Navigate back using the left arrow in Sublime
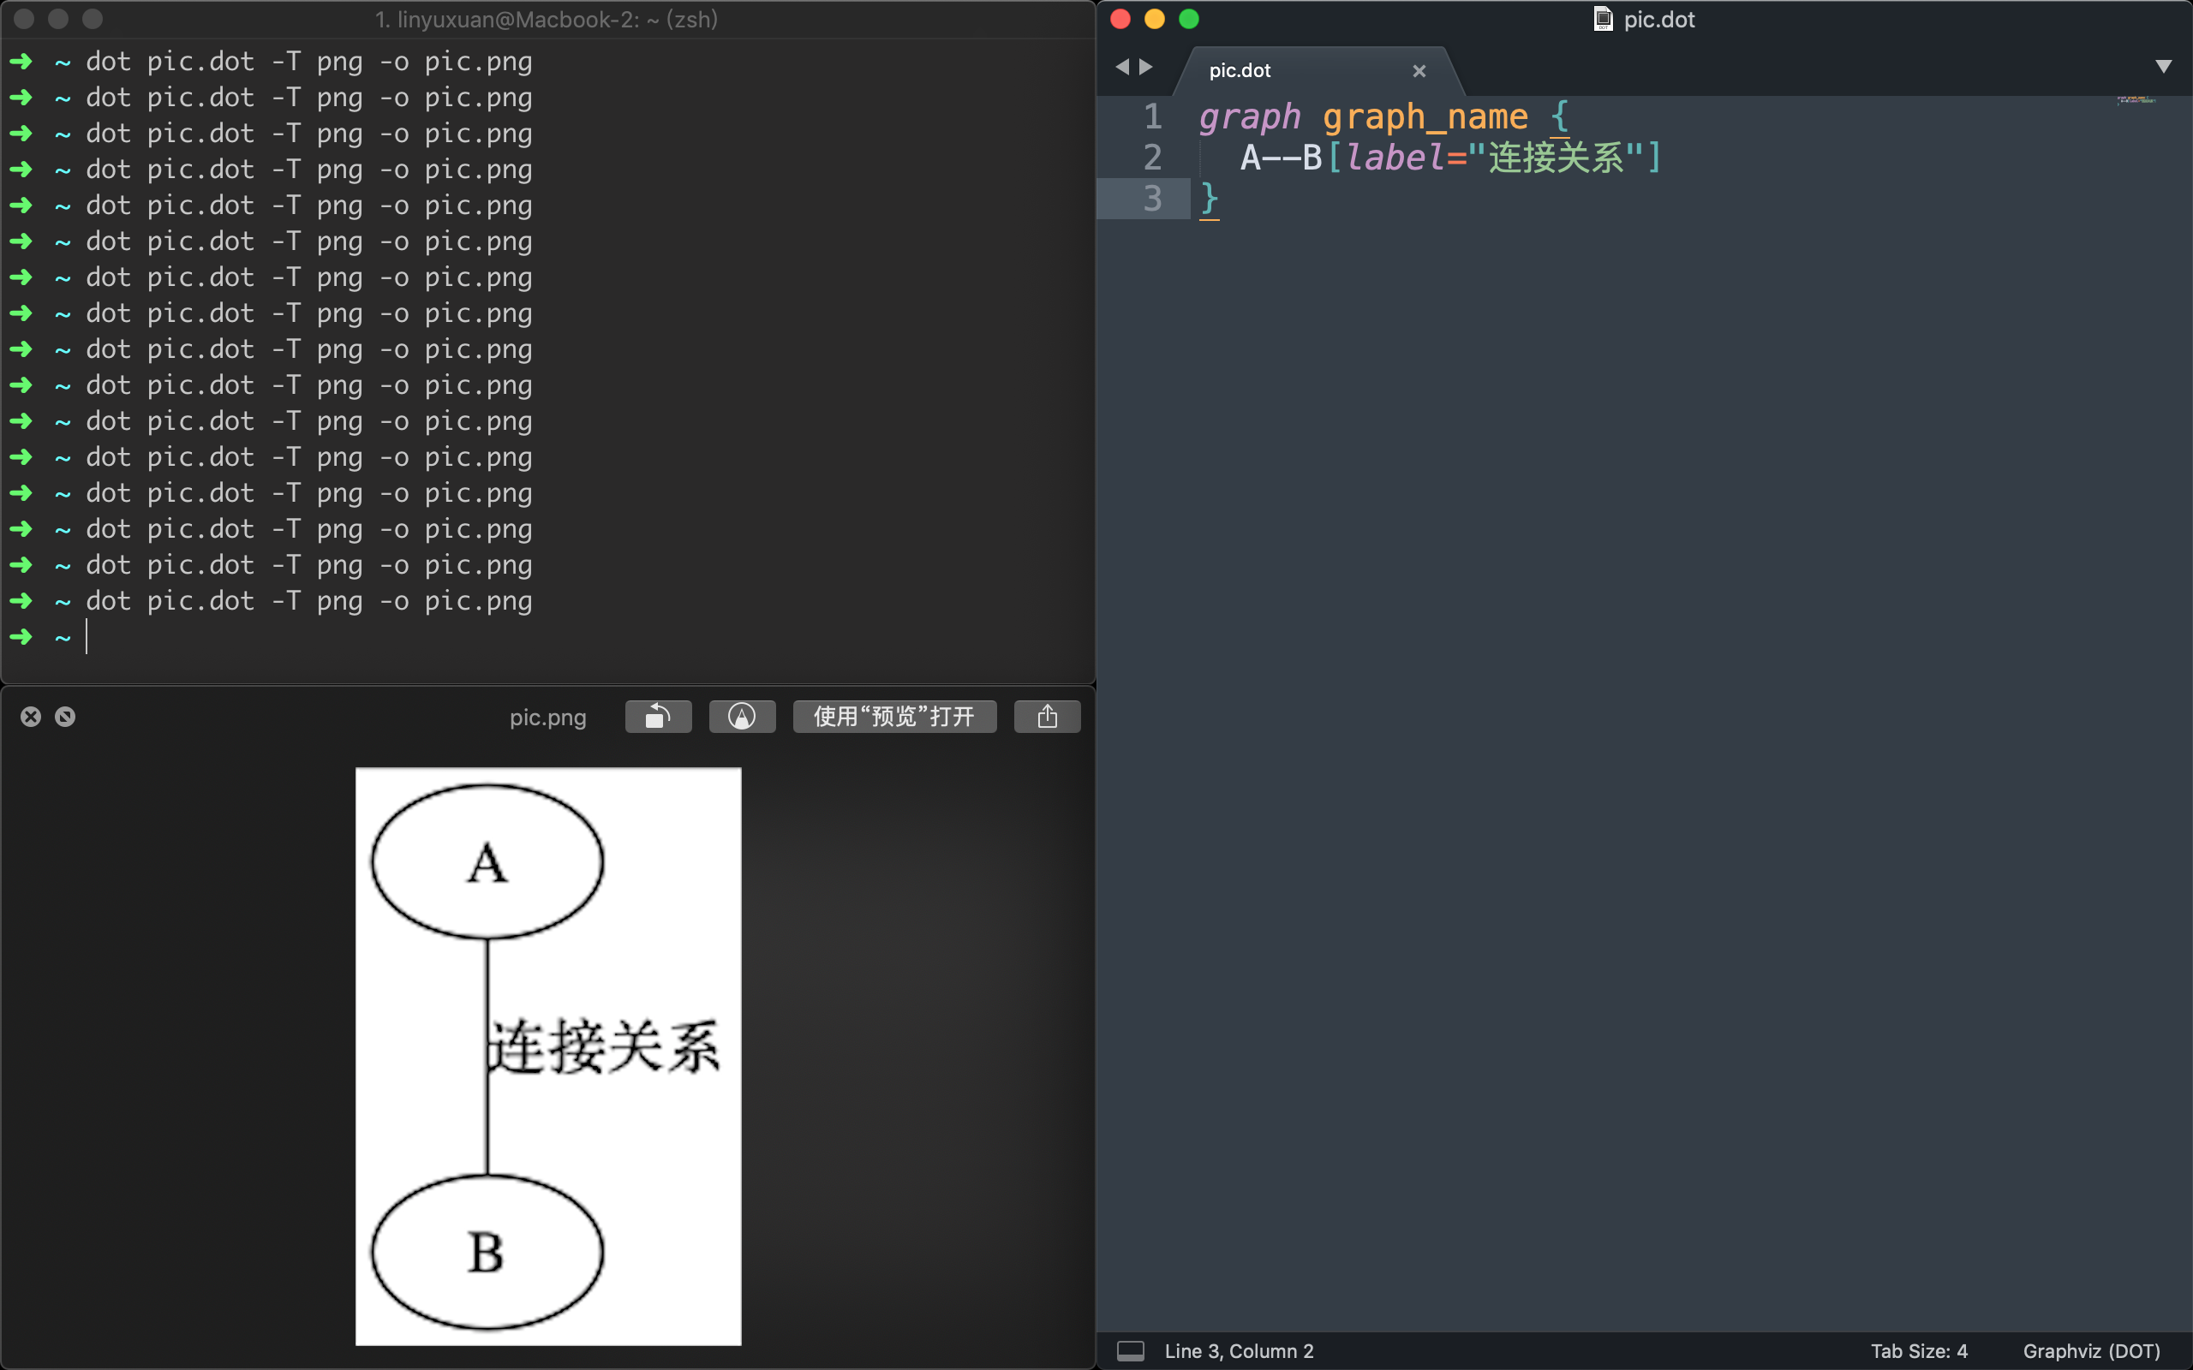This screenshot has width=2193, height=1370. pos(1124,67)
